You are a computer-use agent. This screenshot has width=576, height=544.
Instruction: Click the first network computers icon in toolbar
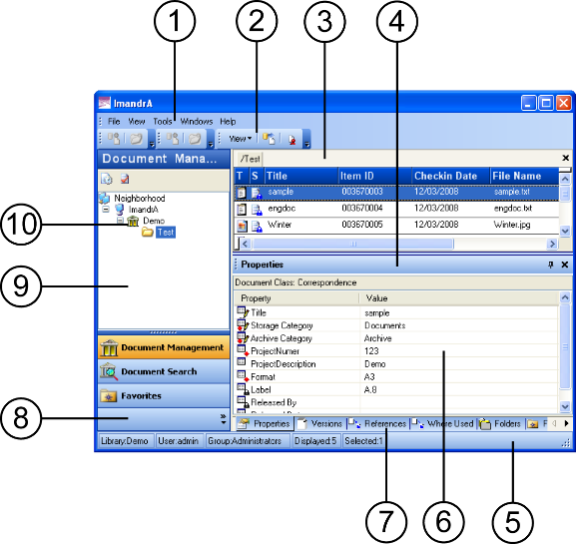point(113,139)
